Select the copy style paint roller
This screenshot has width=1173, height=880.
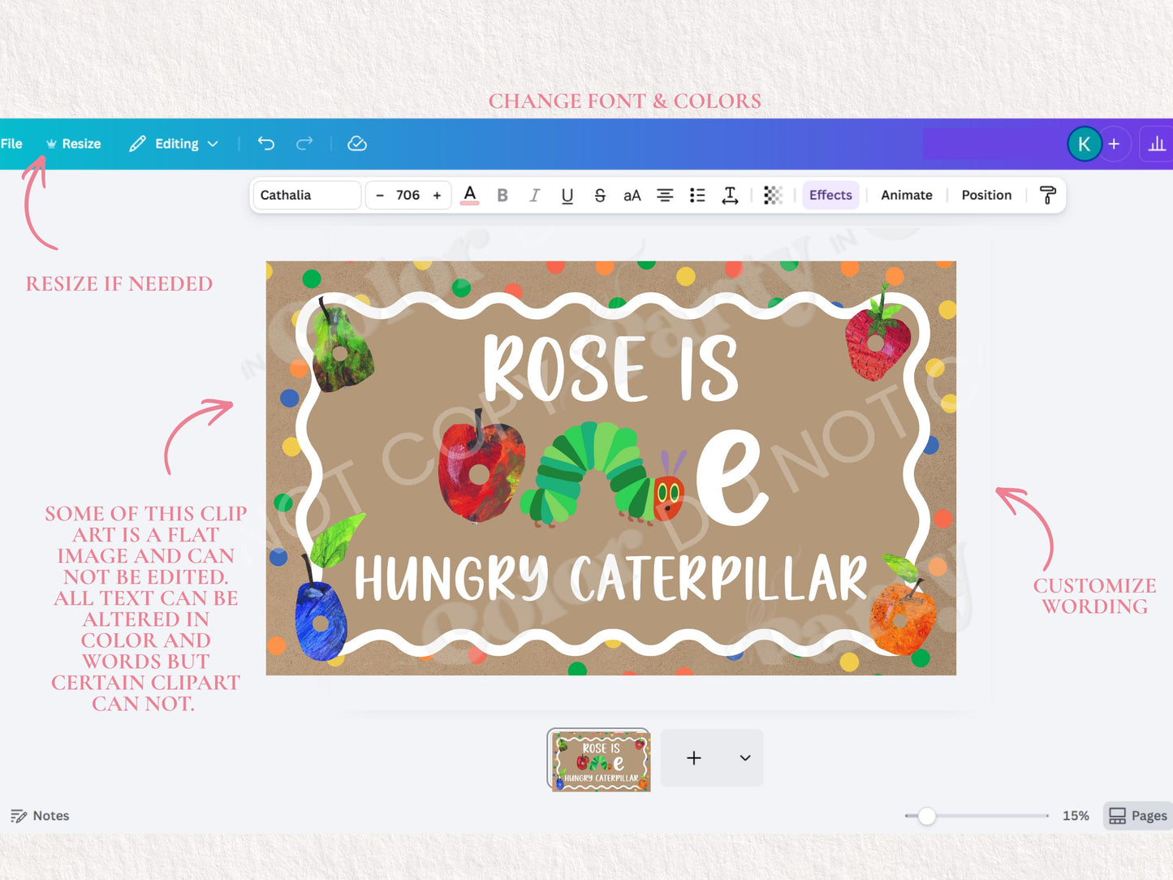[1047, 195]
